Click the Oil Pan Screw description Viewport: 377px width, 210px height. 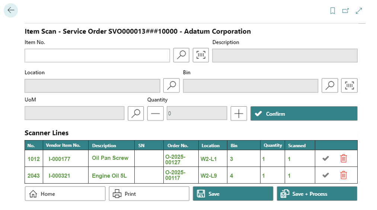pyautogui.click(x=110, y=158)
